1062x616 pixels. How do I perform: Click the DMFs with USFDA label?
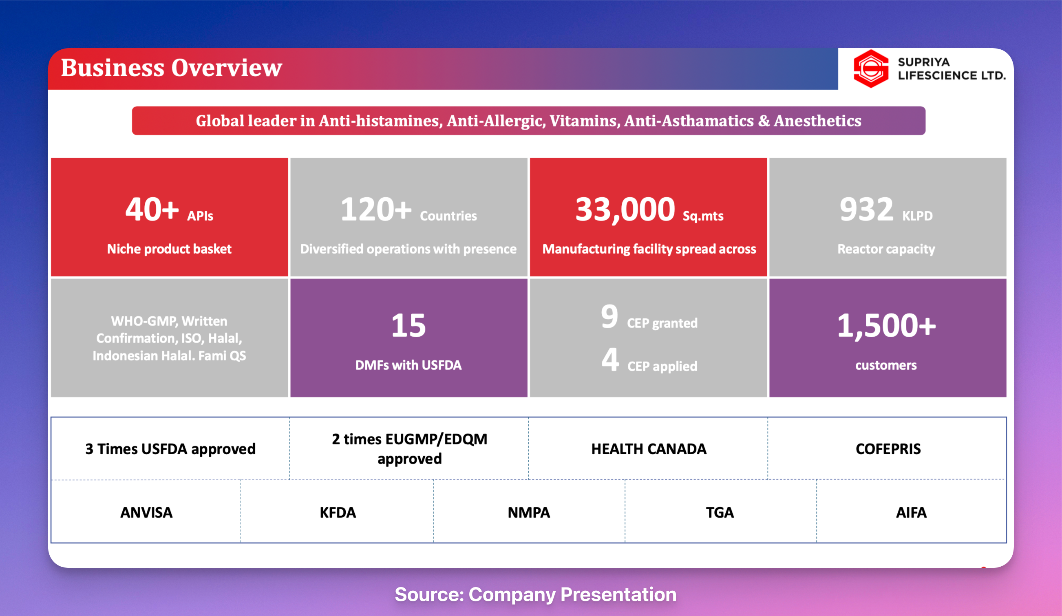(x=408, y=365)
